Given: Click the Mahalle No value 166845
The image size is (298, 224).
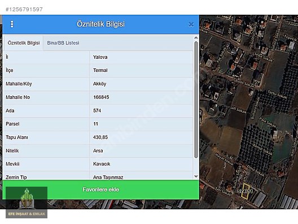Looking at the screenshot, I should (x=101, y=97).
